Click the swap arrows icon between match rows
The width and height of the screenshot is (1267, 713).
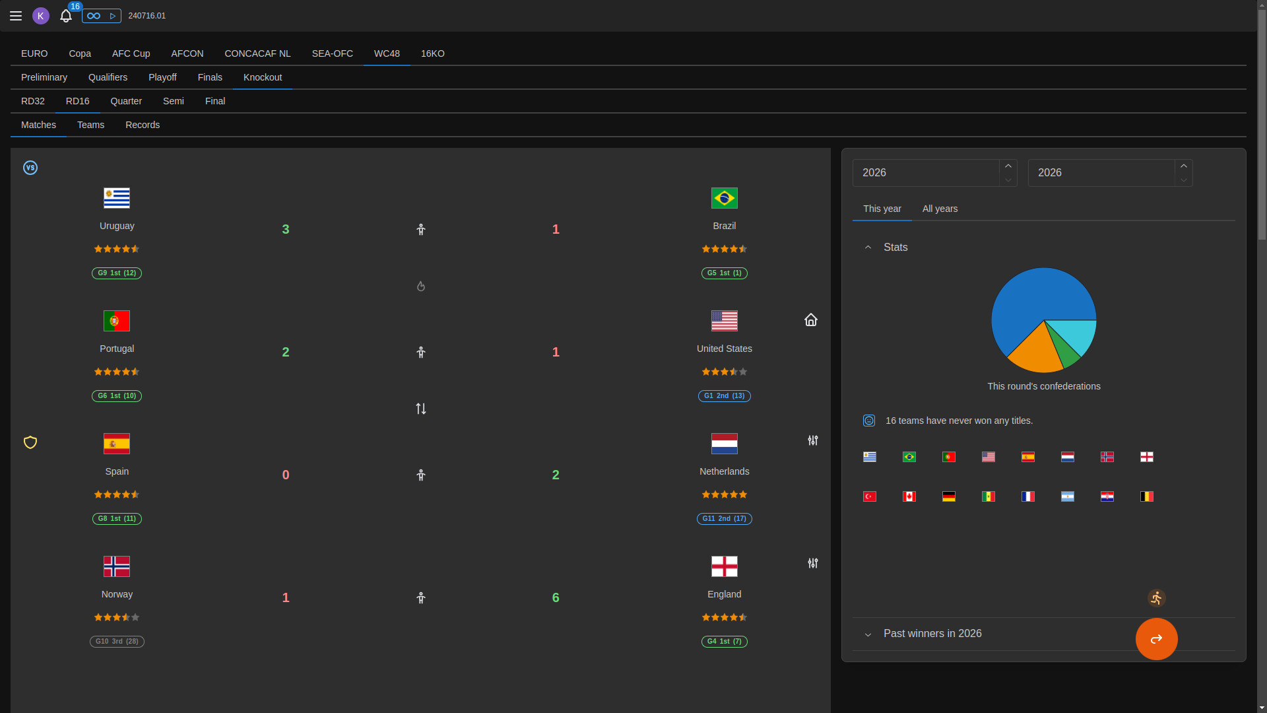coord(420,409)
